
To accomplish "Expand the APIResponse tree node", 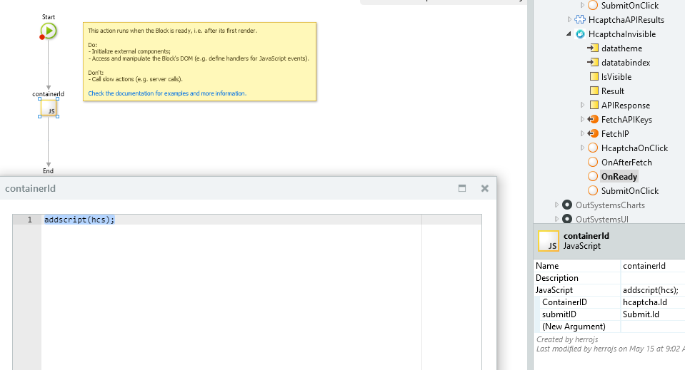I will [583, 106].
